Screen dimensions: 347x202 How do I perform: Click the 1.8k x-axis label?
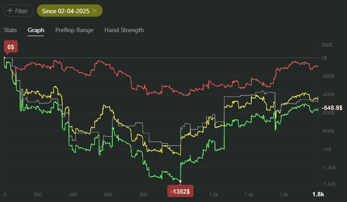point(318,194)
